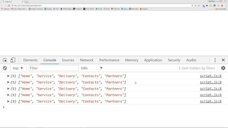Open the top execution context dropdown
The image size is (228, 128).
click(x=18, y=68)
